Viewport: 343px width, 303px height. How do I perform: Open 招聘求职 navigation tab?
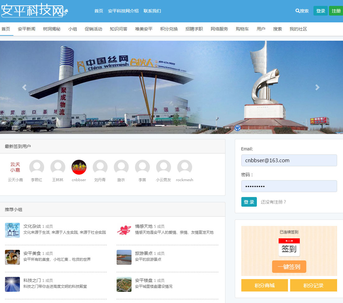point(194,29)
